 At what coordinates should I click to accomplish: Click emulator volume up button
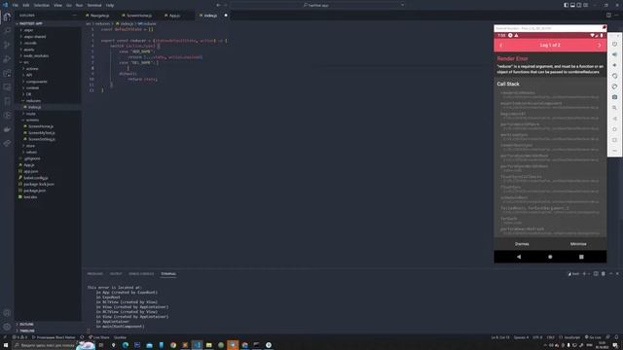pos(614,54)
